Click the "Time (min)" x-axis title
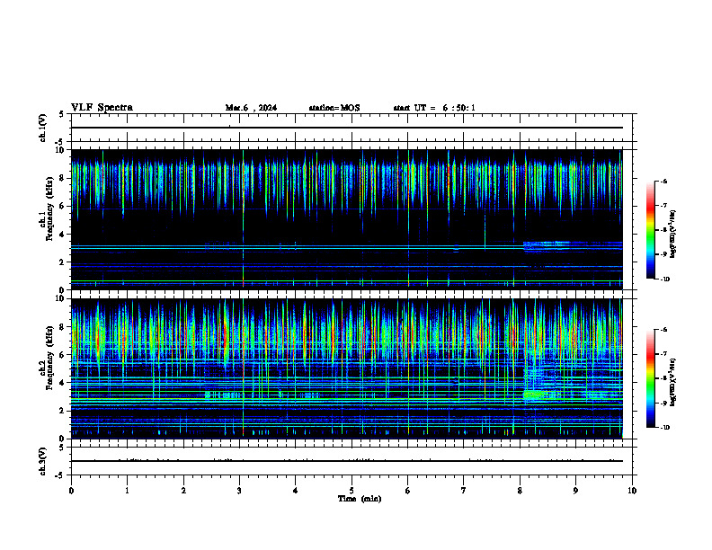The height and width of the screenshot is (550, 712). tap(360, 499)
